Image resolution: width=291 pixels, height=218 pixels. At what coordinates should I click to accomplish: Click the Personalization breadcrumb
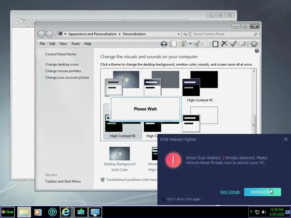pos(134,34)
